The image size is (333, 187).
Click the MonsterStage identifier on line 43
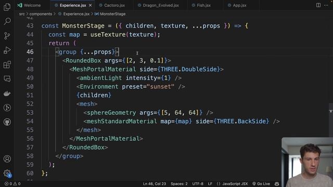(83, 26)
